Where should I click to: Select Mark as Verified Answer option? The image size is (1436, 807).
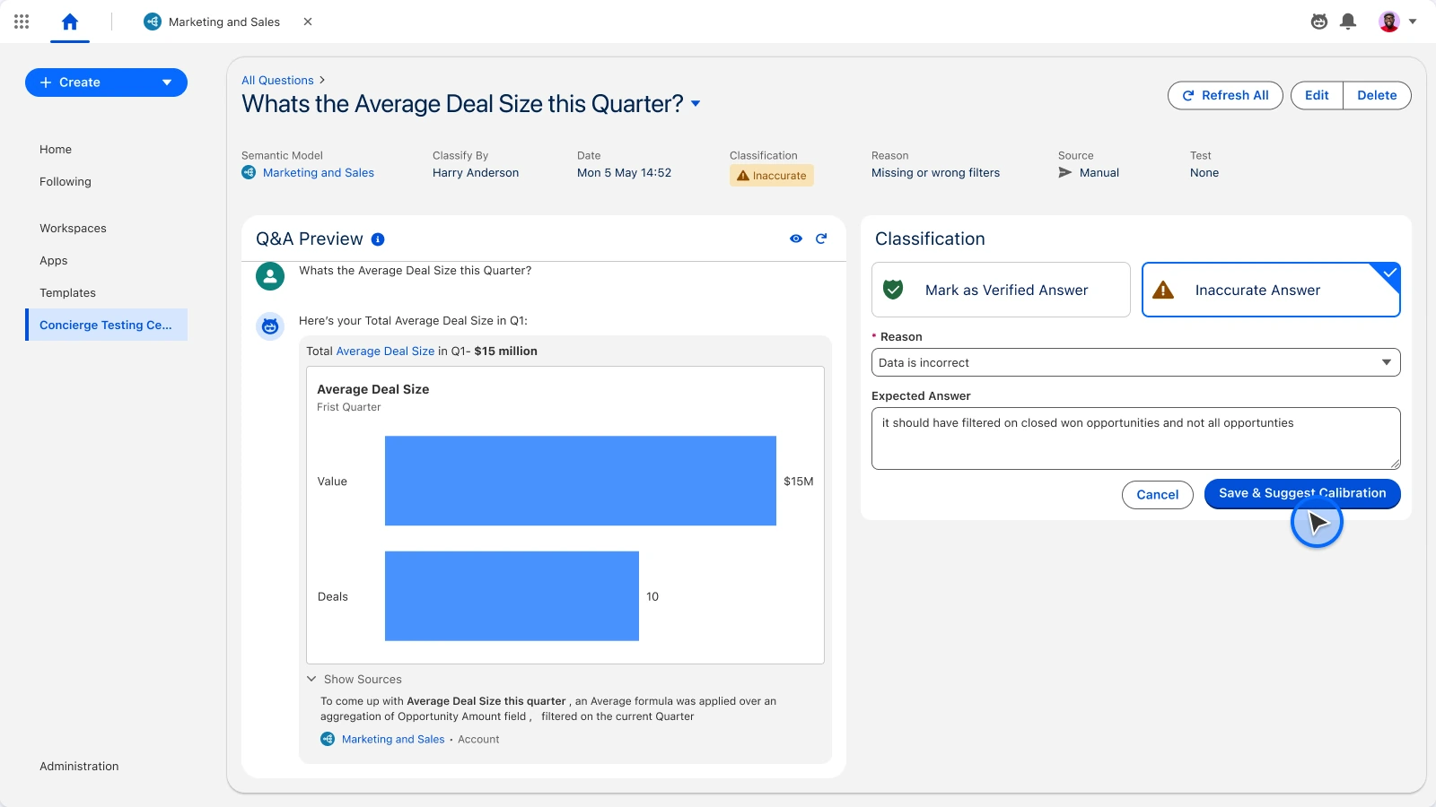1001,290
